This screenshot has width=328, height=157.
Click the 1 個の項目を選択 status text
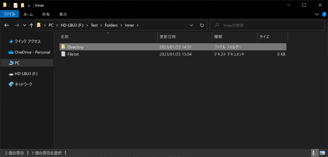coord(46,153)
